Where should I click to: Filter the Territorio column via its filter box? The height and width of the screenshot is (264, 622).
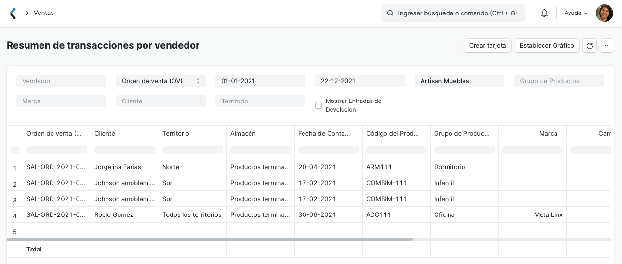click(193, 150)
